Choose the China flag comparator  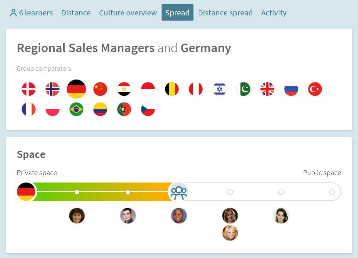click(x=100, y=89)
